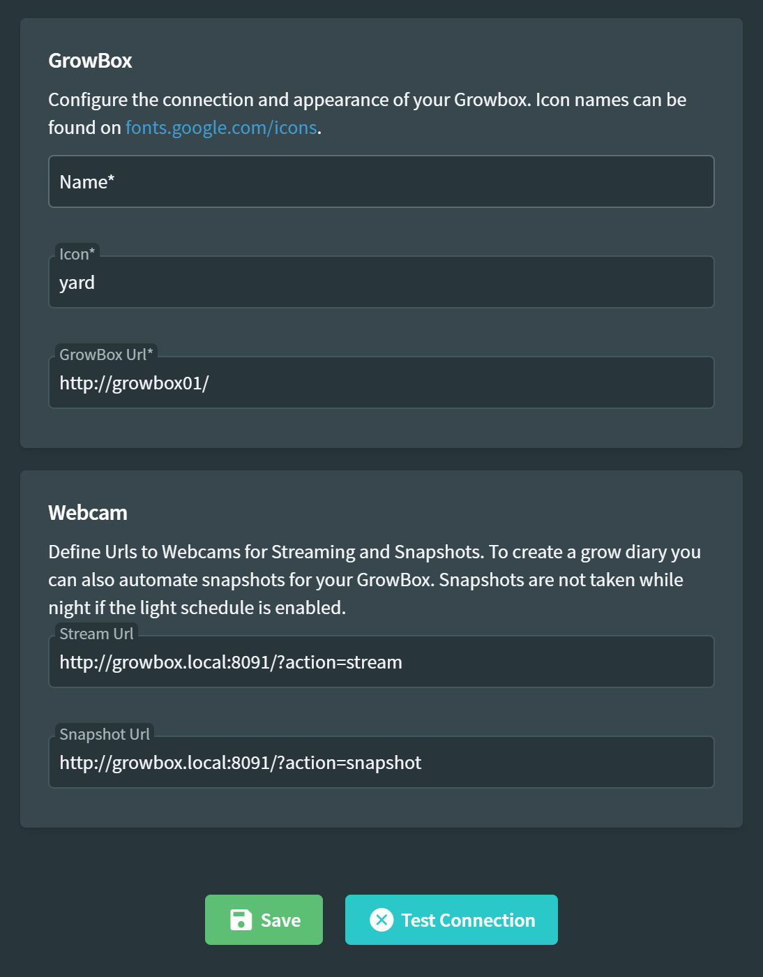Edit the GrowBox Url input field
Screen dimensions: 763x977
pyautogui.click(x=381, y=383)
